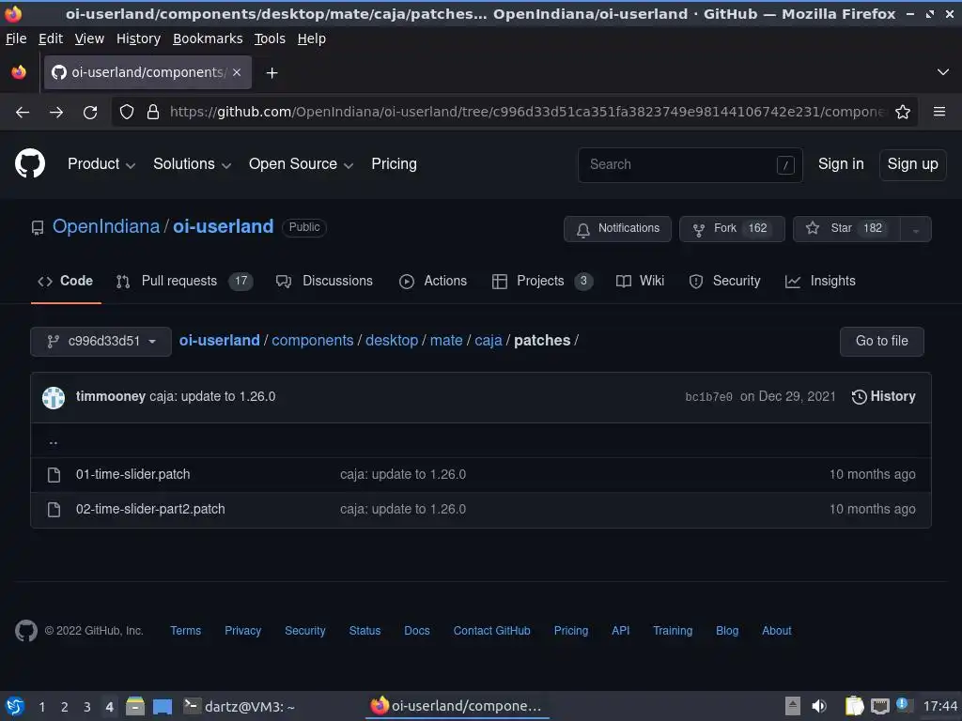Open the Bookmarks menu
The width and height of the screenshot is (962, 721).
tap(208, 38)
